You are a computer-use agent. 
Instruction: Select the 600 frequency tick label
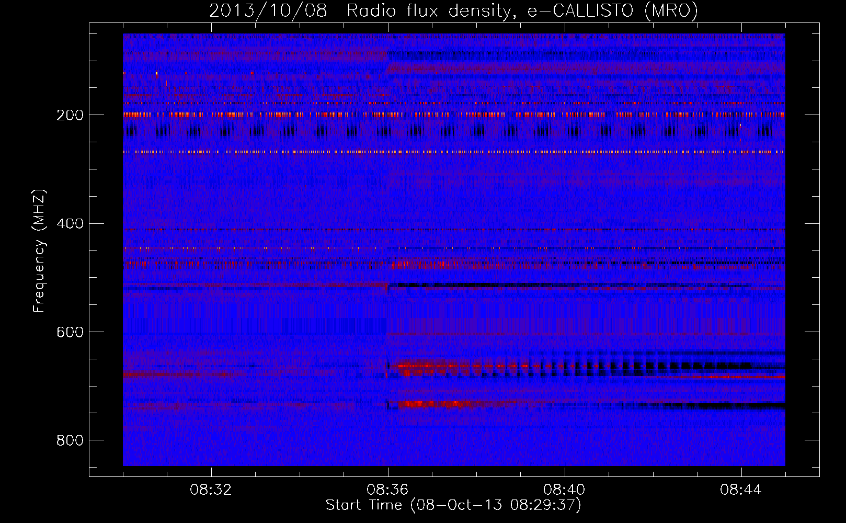point(70,333)
